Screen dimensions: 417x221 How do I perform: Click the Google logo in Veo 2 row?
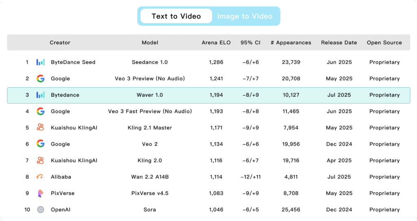40,144
